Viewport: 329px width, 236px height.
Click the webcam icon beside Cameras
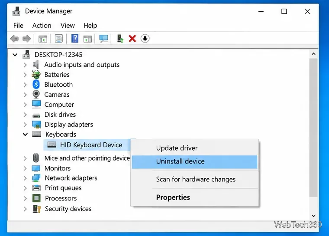[36, 95]
